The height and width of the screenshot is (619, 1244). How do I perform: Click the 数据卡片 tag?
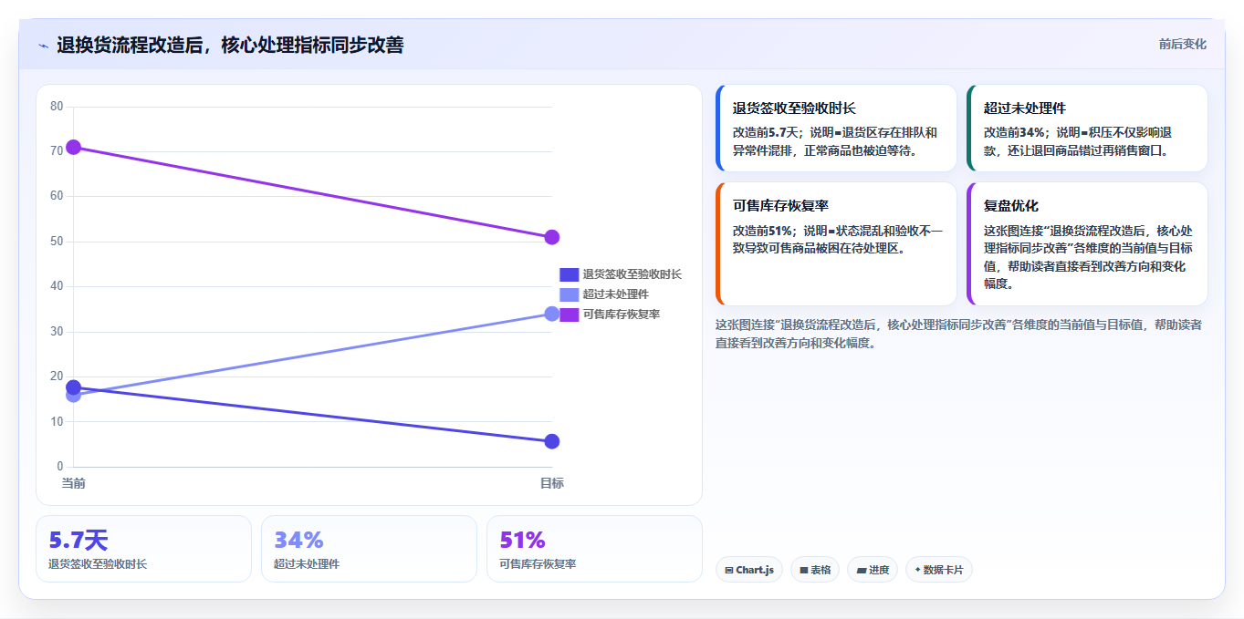coord(938,570)
